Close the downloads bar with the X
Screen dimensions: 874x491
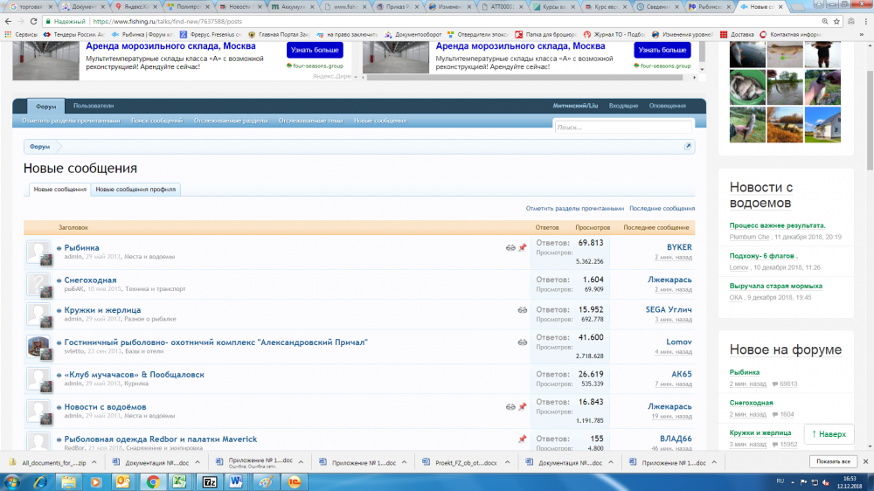pos(864,461)
